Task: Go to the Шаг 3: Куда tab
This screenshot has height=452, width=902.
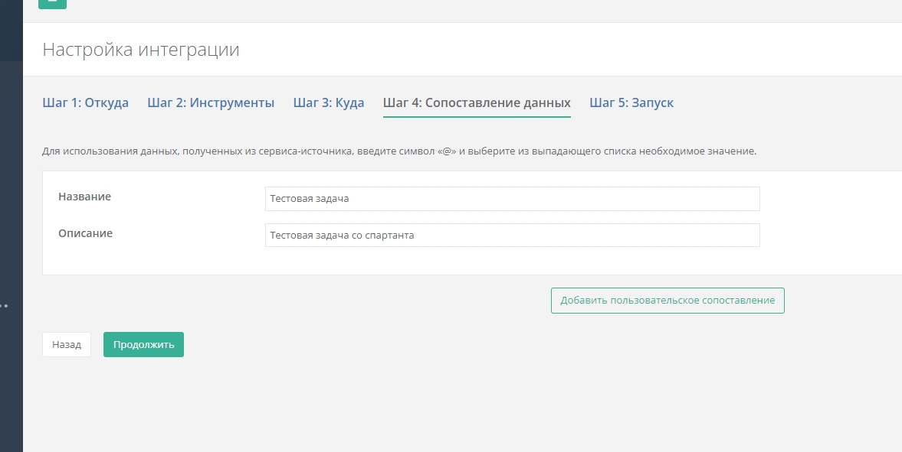Action: [328, 102]
